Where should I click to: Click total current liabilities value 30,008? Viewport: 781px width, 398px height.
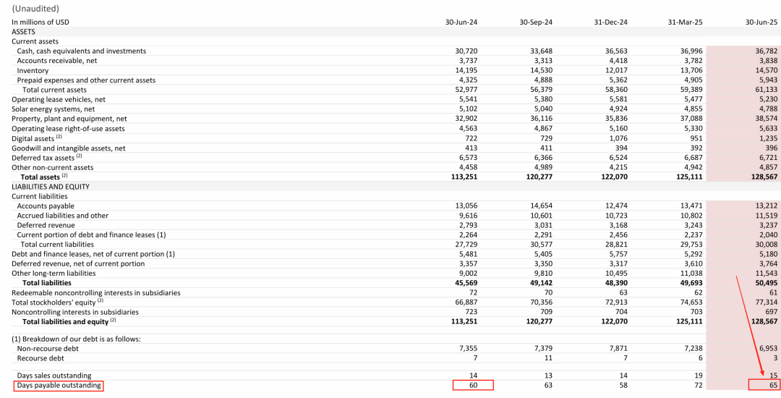coord(766,244)
